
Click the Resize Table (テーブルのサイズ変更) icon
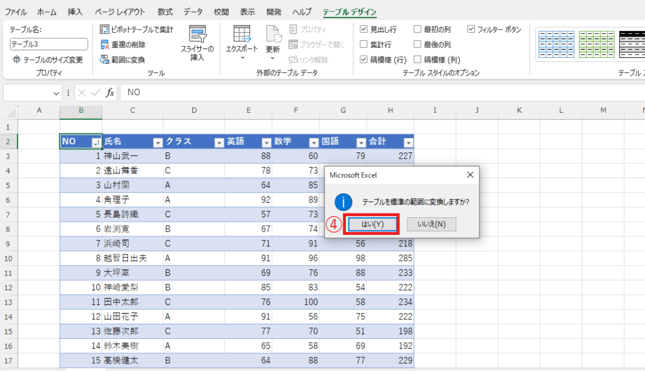coord(16,60)
